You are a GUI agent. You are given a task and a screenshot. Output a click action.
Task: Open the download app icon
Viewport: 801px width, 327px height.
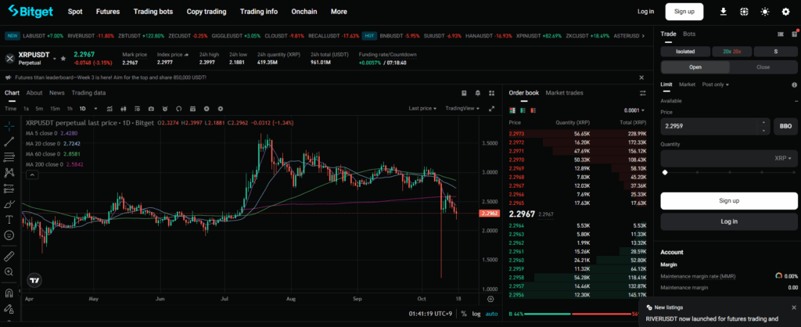point(723,12)
